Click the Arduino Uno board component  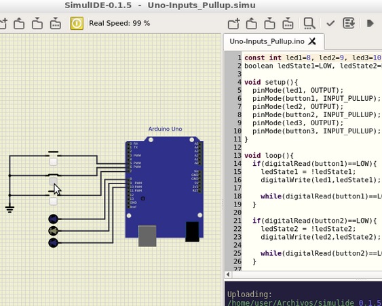[x=164, y=188]
